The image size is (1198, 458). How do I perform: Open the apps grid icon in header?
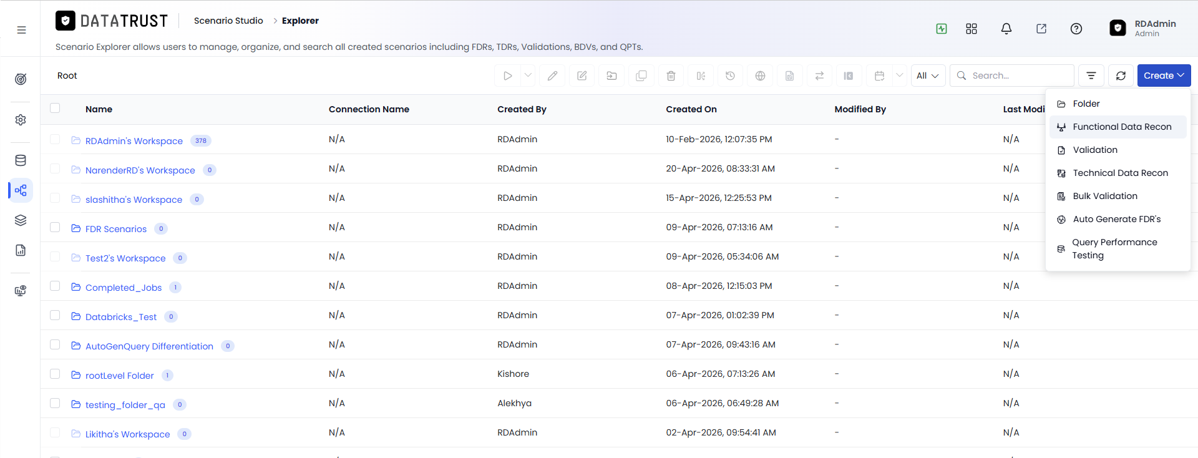pyautogui.click(x=972, y=29)
